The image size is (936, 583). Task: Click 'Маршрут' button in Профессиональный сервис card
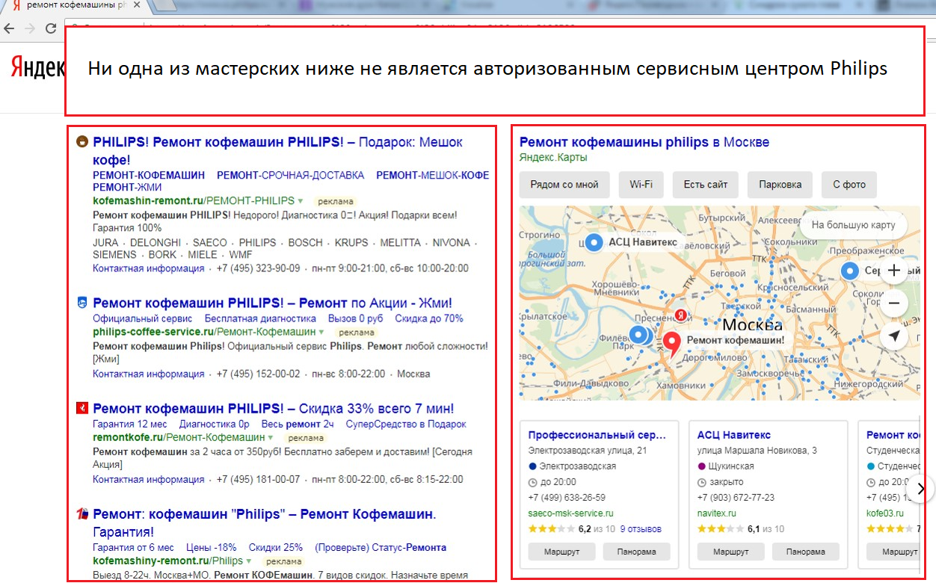[x=561, y=552]
